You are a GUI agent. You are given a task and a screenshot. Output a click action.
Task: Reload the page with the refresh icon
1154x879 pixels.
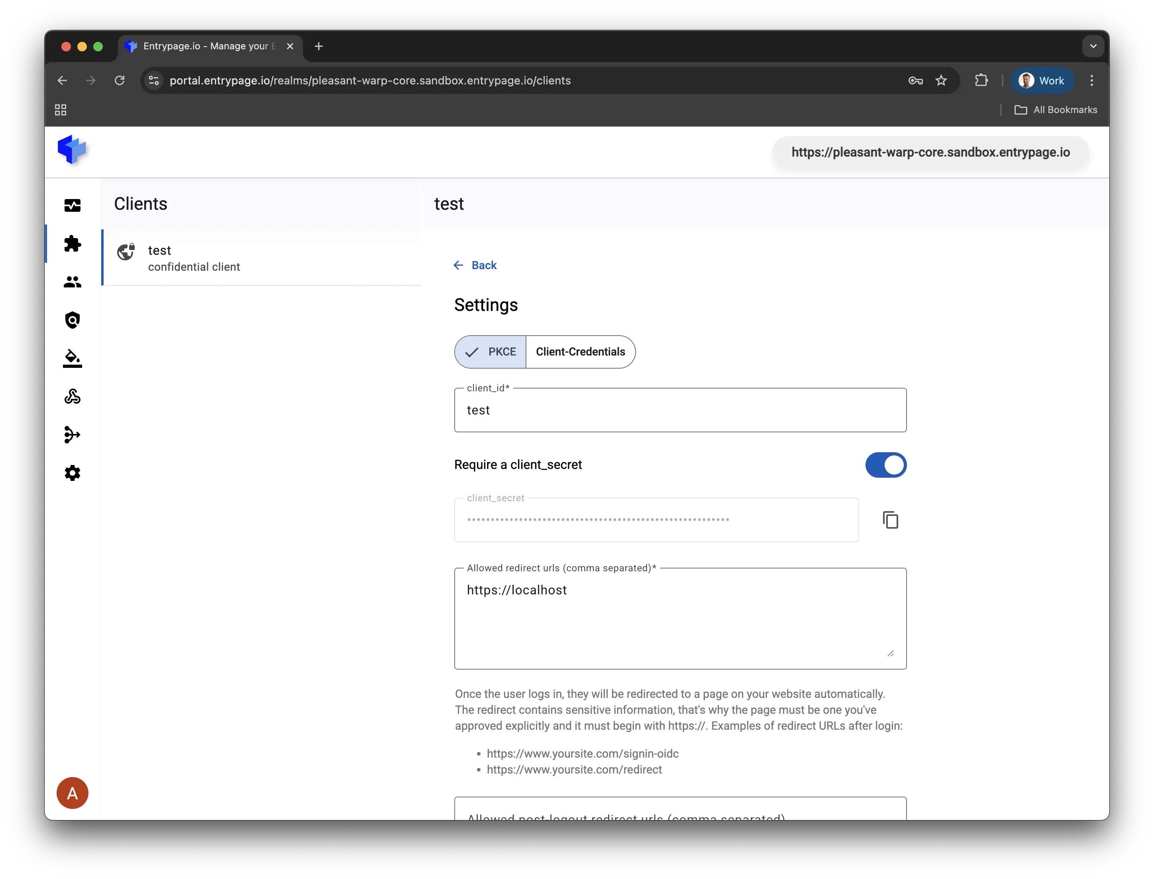(120, 80)
